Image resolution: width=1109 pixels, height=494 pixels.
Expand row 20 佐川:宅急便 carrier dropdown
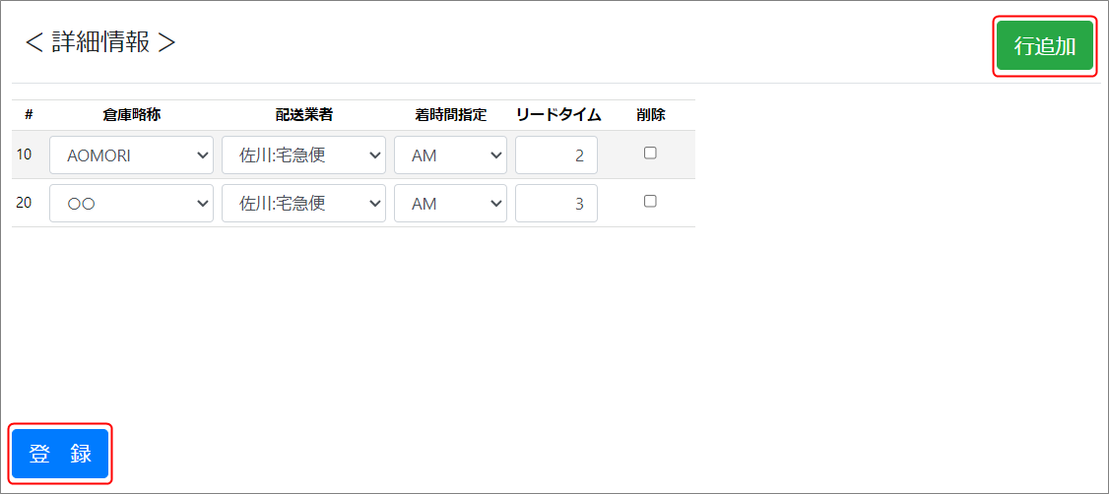303,204
